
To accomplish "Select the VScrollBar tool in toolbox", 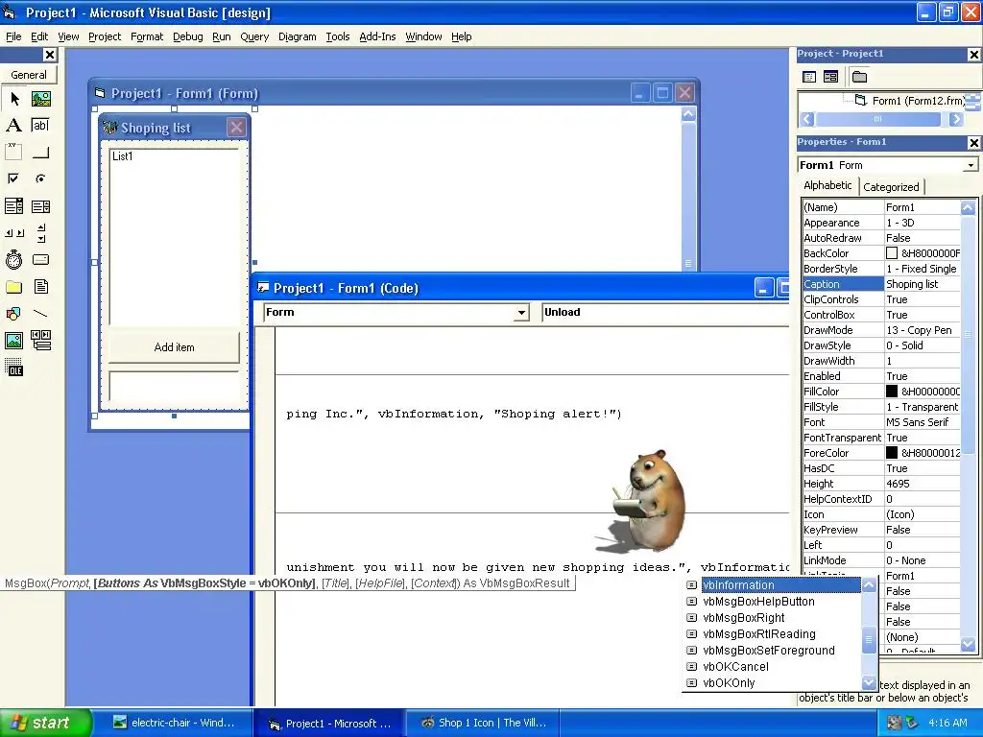I will coord(40,233).
